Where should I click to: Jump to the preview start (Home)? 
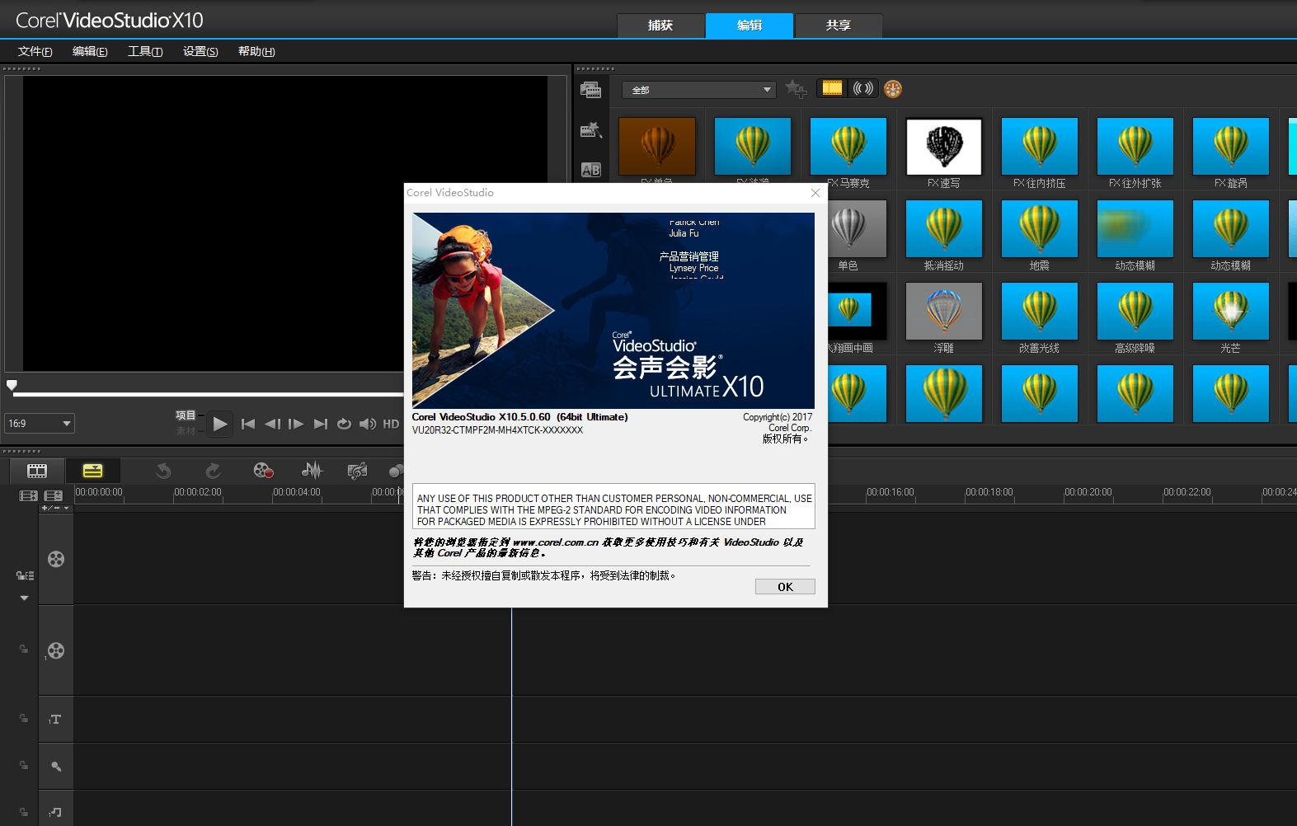tap(248, 424)
